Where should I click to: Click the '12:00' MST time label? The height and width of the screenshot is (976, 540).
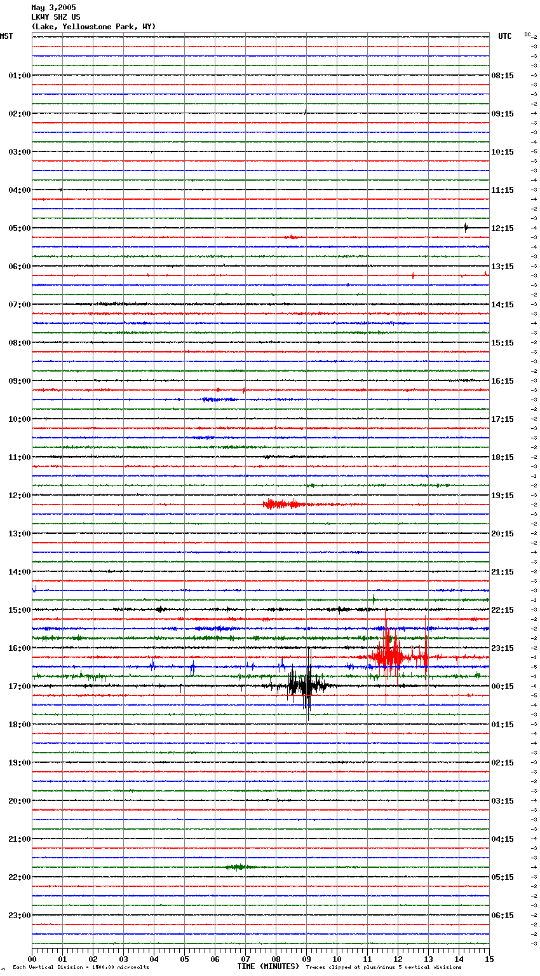tap(19, 496)
